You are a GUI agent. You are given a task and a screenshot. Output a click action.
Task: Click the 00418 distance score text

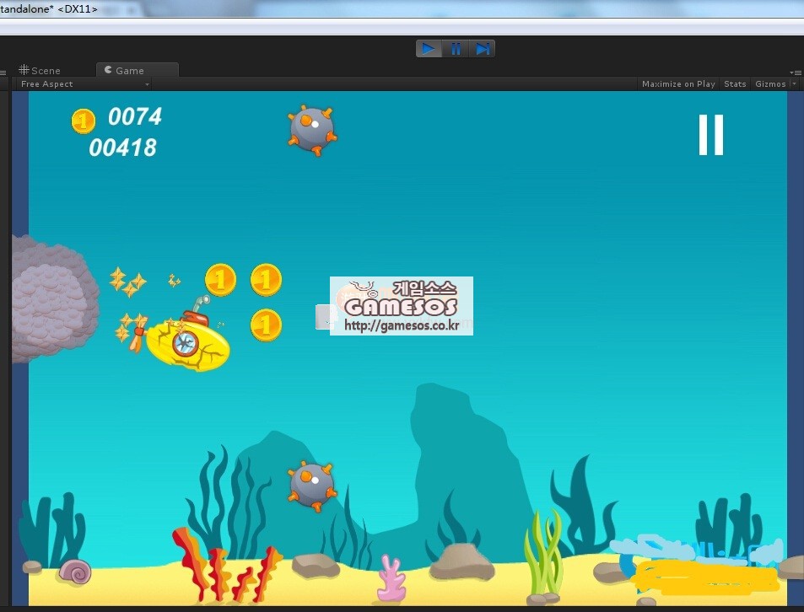pos(123,148)
